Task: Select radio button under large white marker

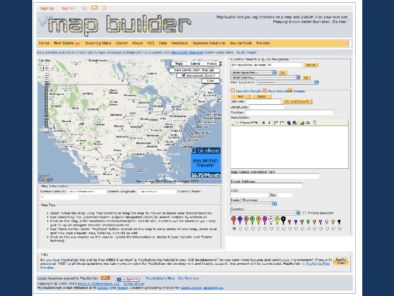Action: 271,229
